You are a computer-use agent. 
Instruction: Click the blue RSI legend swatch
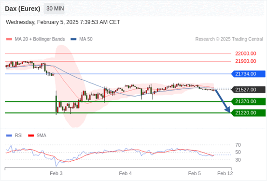[9, 136]
